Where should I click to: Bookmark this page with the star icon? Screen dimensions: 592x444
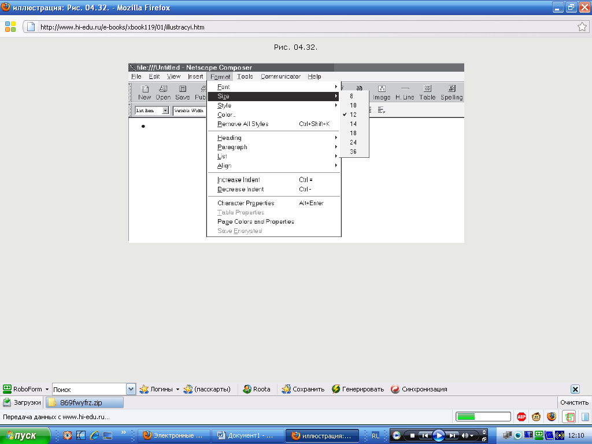(582, 27)
